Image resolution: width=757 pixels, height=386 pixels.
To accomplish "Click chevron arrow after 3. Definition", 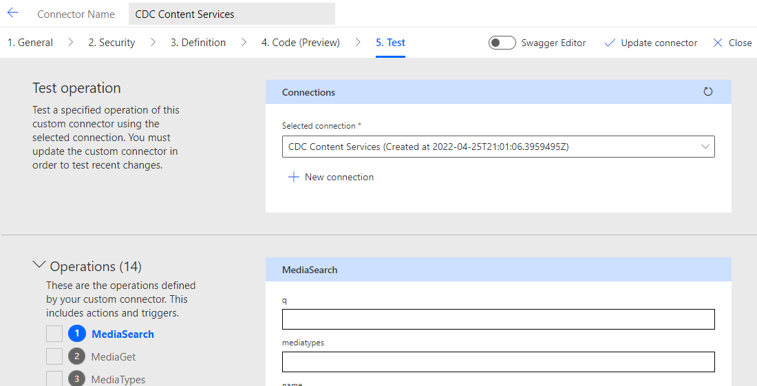I will pyautogui.click(x=244, y=43).
